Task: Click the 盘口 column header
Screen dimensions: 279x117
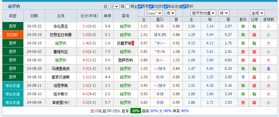Action: click(x=160, y=19)
